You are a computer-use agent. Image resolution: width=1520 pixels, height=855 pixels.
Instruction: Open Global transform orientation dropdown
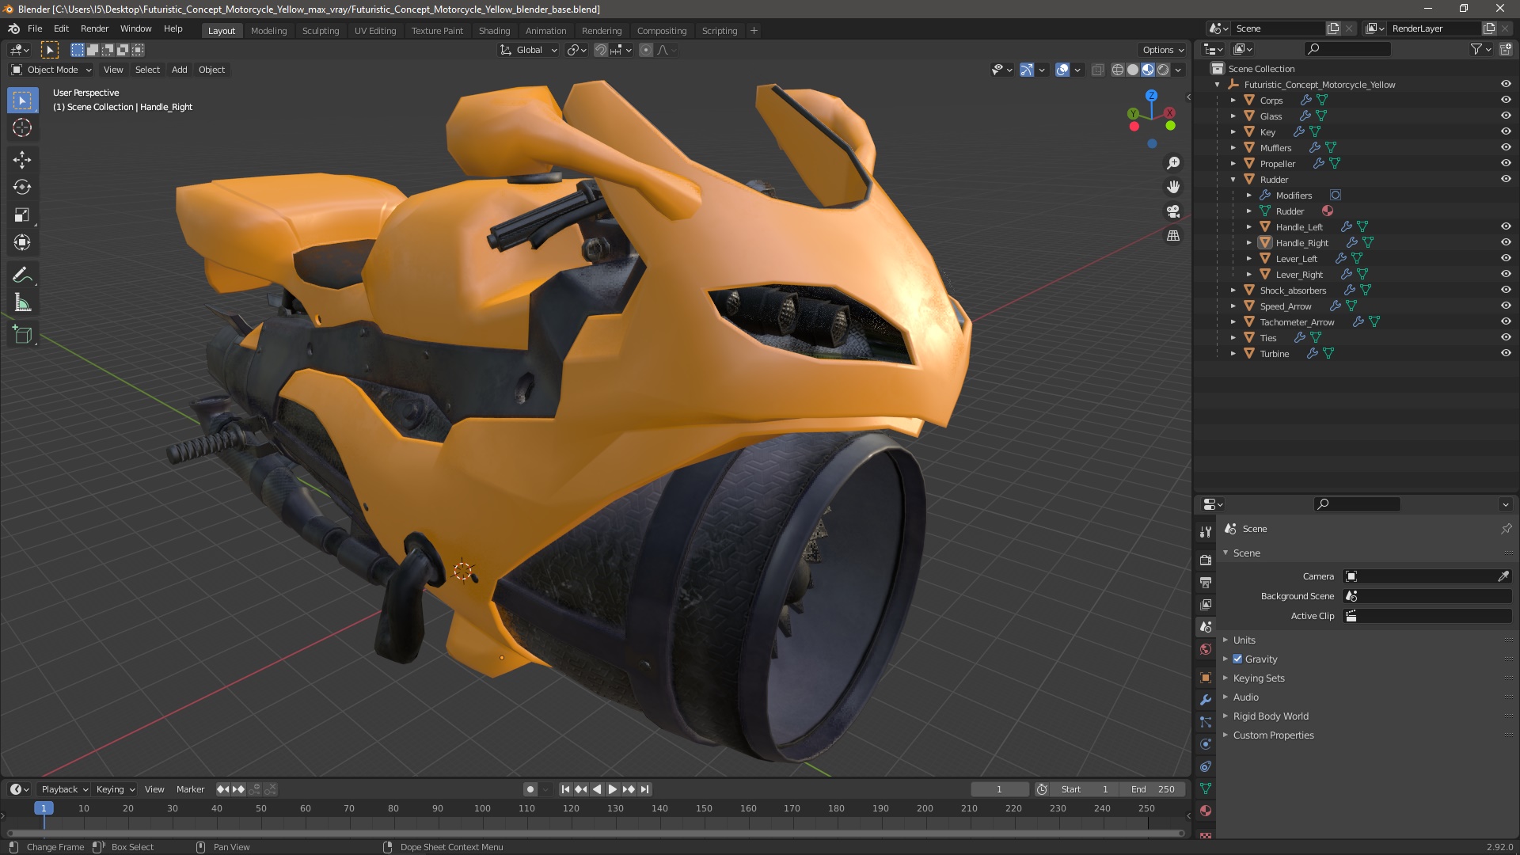529,50
